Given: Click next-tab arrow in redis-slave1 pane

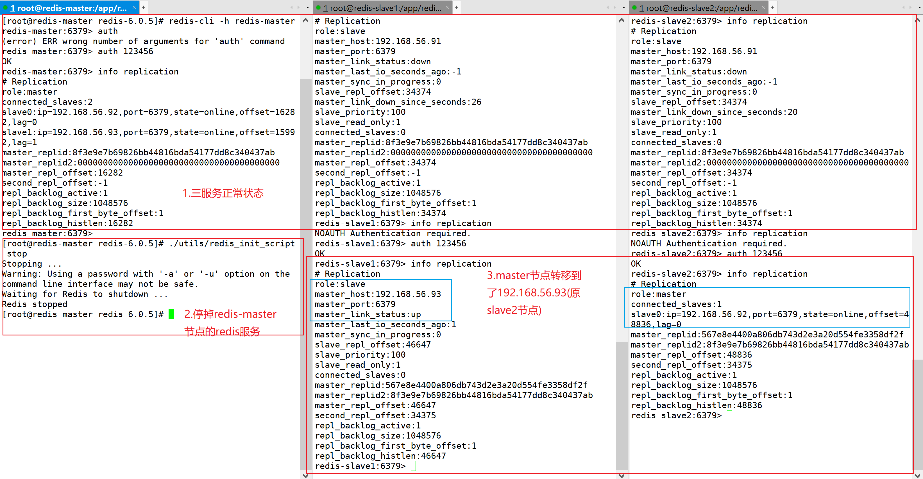Looking at the screenshot, I should (x=614, y=8).
